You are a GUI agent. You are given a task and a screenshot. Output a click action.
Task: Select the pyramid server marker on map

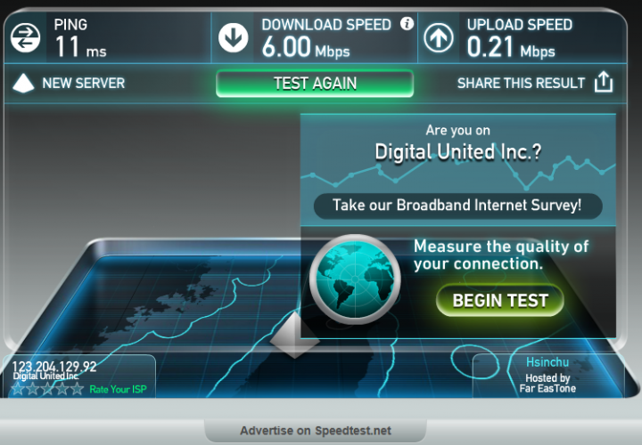[294, 335]
